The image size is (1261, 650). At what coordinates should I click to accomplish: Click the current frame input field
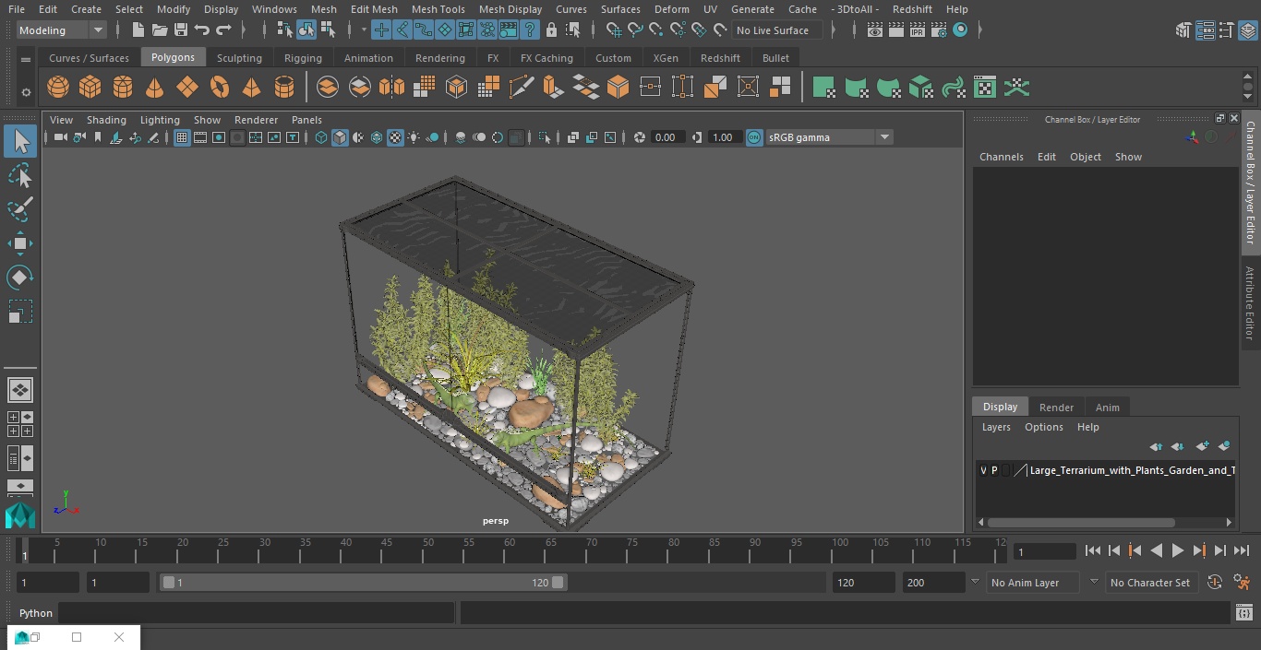click(1045, 551)
